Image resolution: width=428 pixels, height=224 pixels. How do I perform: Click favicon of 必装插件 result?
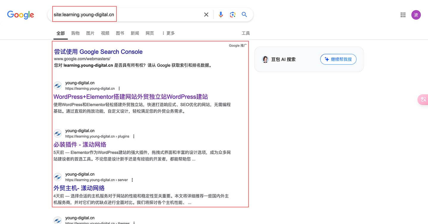(58, 133)
